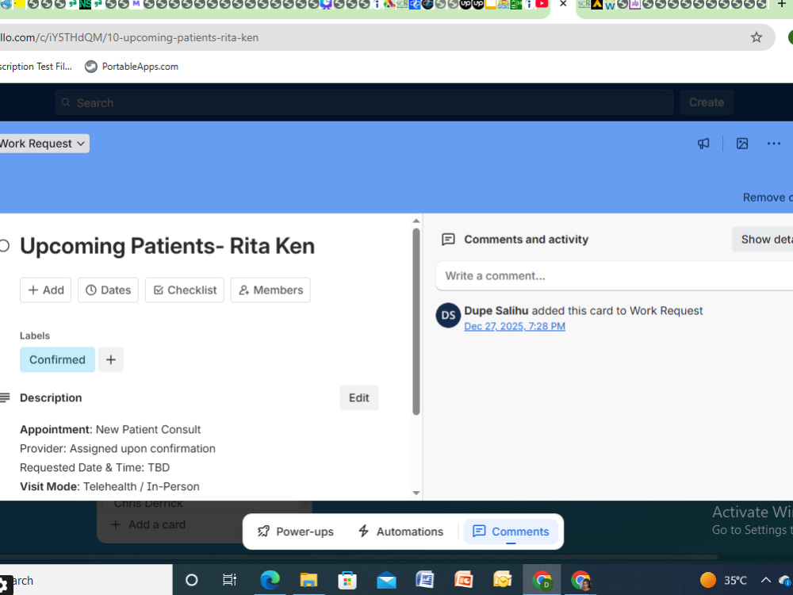Close the current browser tab

pyautogui.click(x=563, y=4)
